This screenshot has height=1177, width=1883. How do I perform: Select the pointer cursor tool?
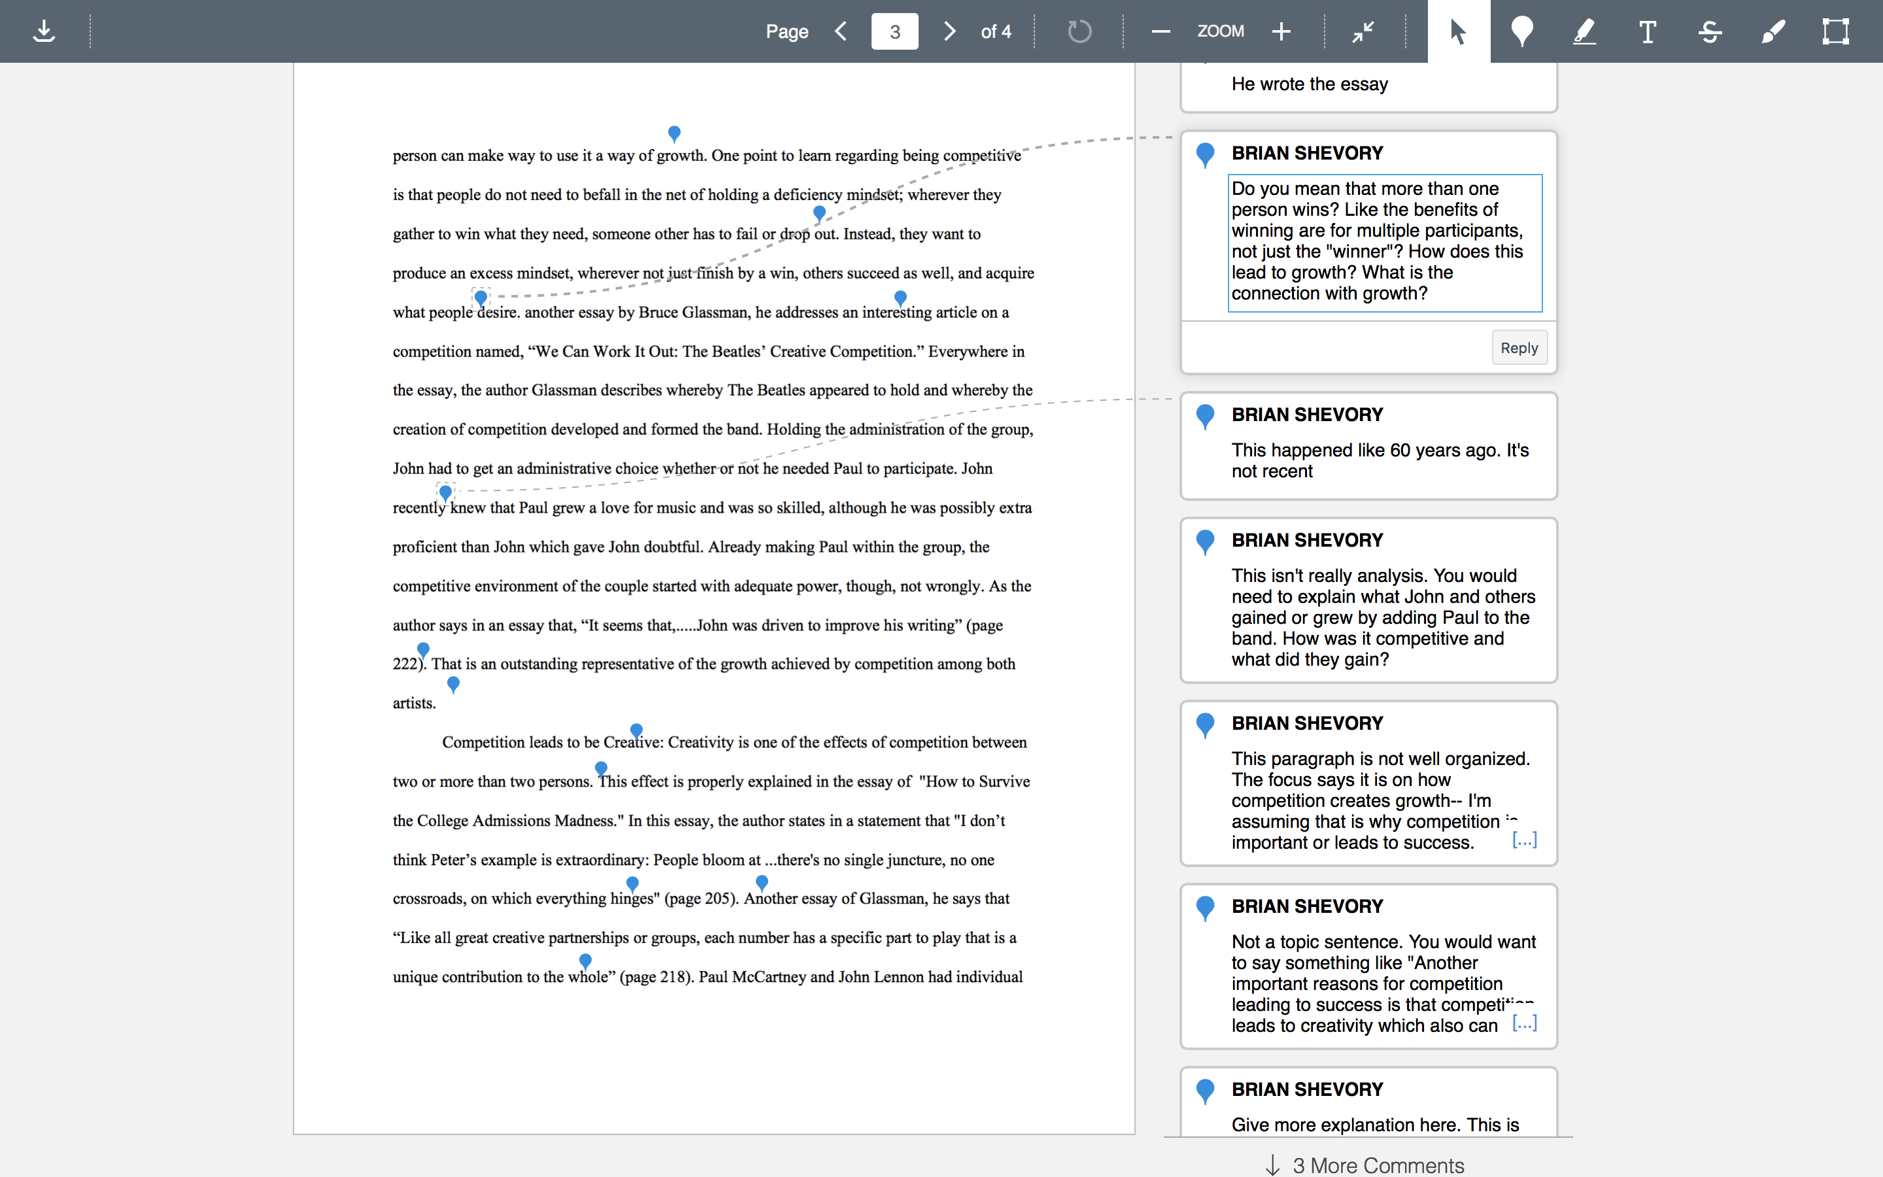tap(1459, 31)
